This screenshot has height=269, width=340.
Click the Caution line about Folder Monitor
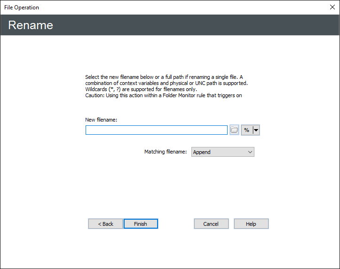pos(164,95)
